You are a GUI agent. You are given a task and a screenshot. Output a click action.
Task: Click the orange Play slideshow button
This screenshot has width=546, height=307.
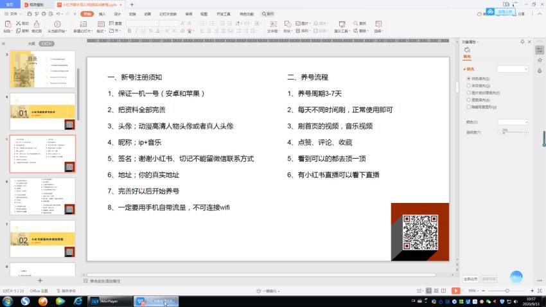click(455, 291)
